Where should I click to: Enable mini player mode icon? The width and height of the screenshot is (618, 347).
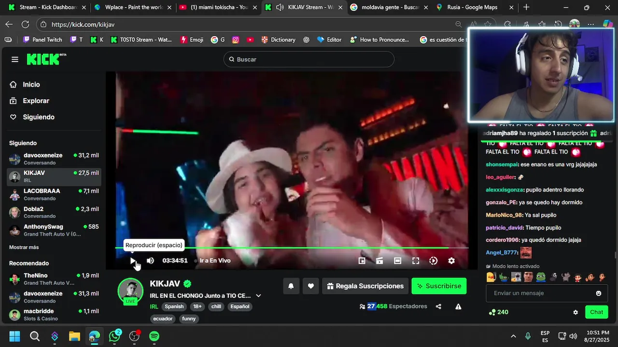click(362, 261)
